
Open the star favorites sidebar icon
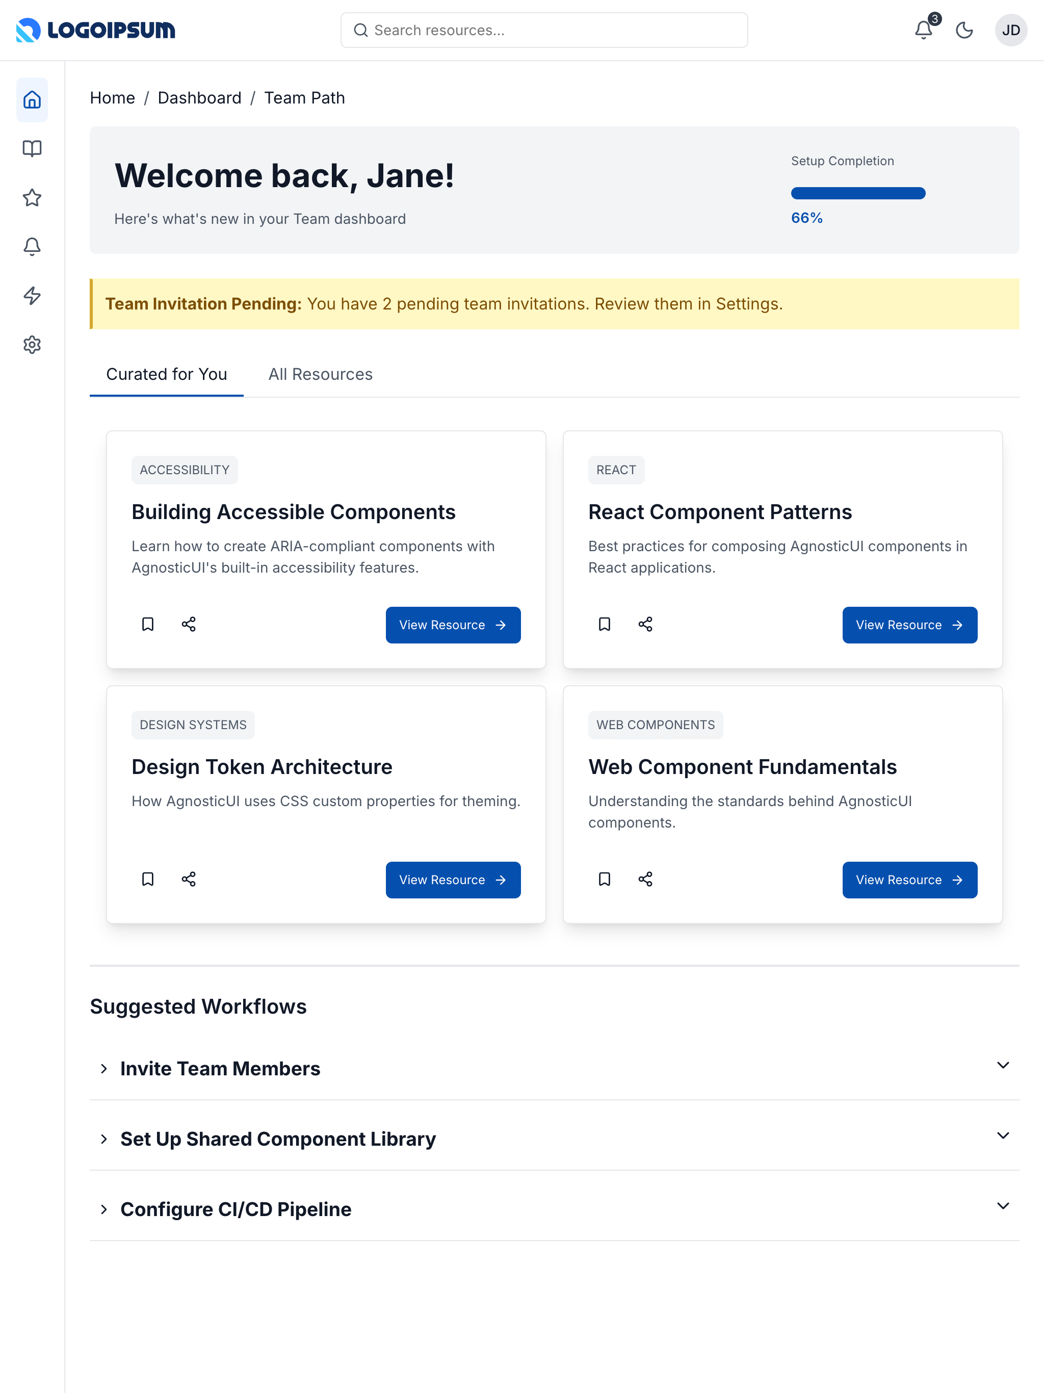32,198
